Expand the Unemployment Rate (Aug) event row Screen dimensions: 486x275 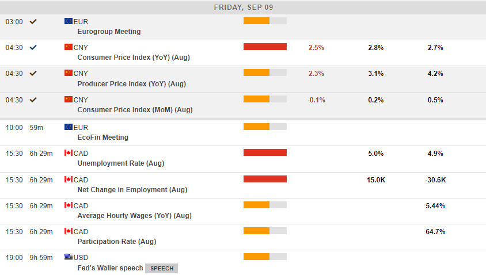[120, 163]
